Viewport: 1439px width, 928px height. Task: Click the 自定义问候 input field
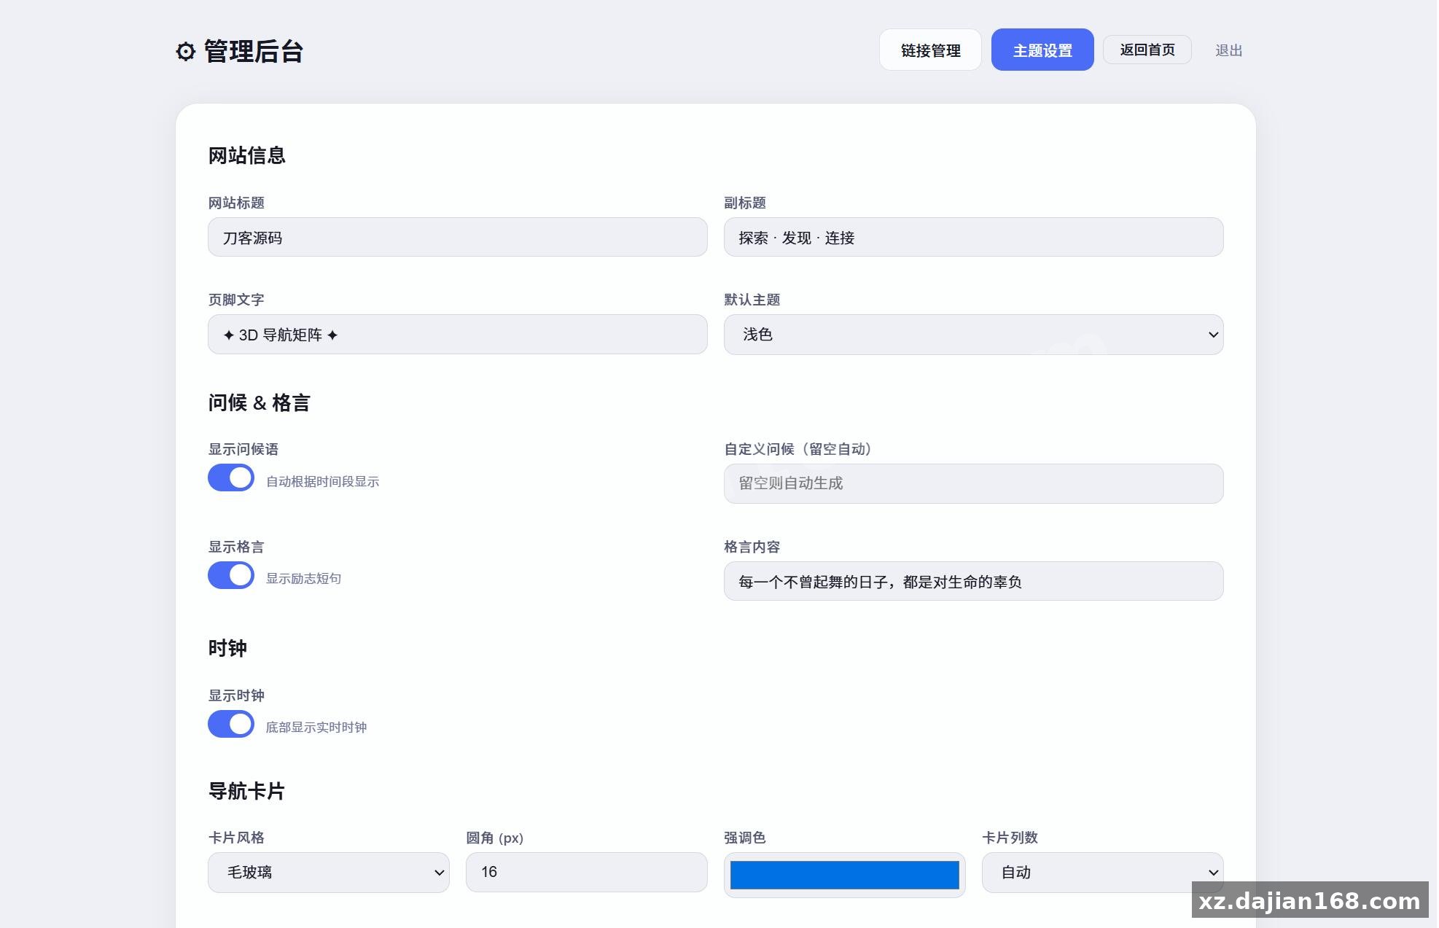973,483
